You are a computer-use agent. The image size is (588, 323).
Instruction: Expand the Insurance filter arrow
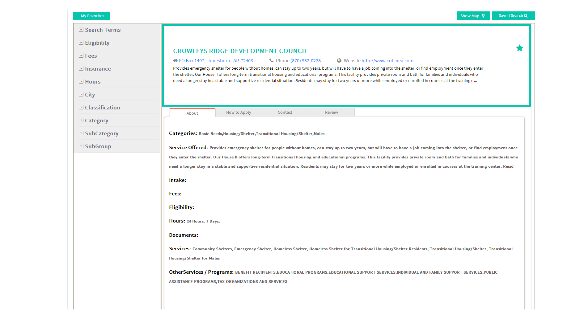point(81,68)
